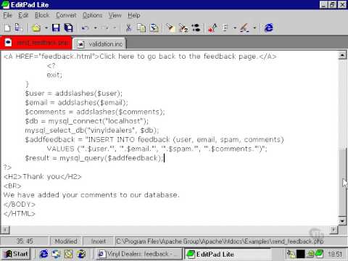Click the line containing mysql_connect localhost

point(87,121)
